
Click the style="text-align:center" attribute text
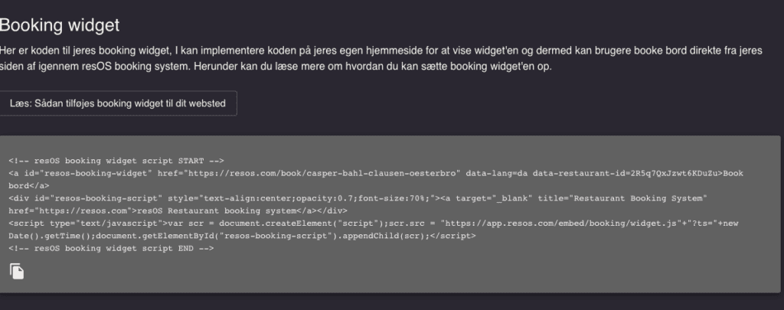230,198
